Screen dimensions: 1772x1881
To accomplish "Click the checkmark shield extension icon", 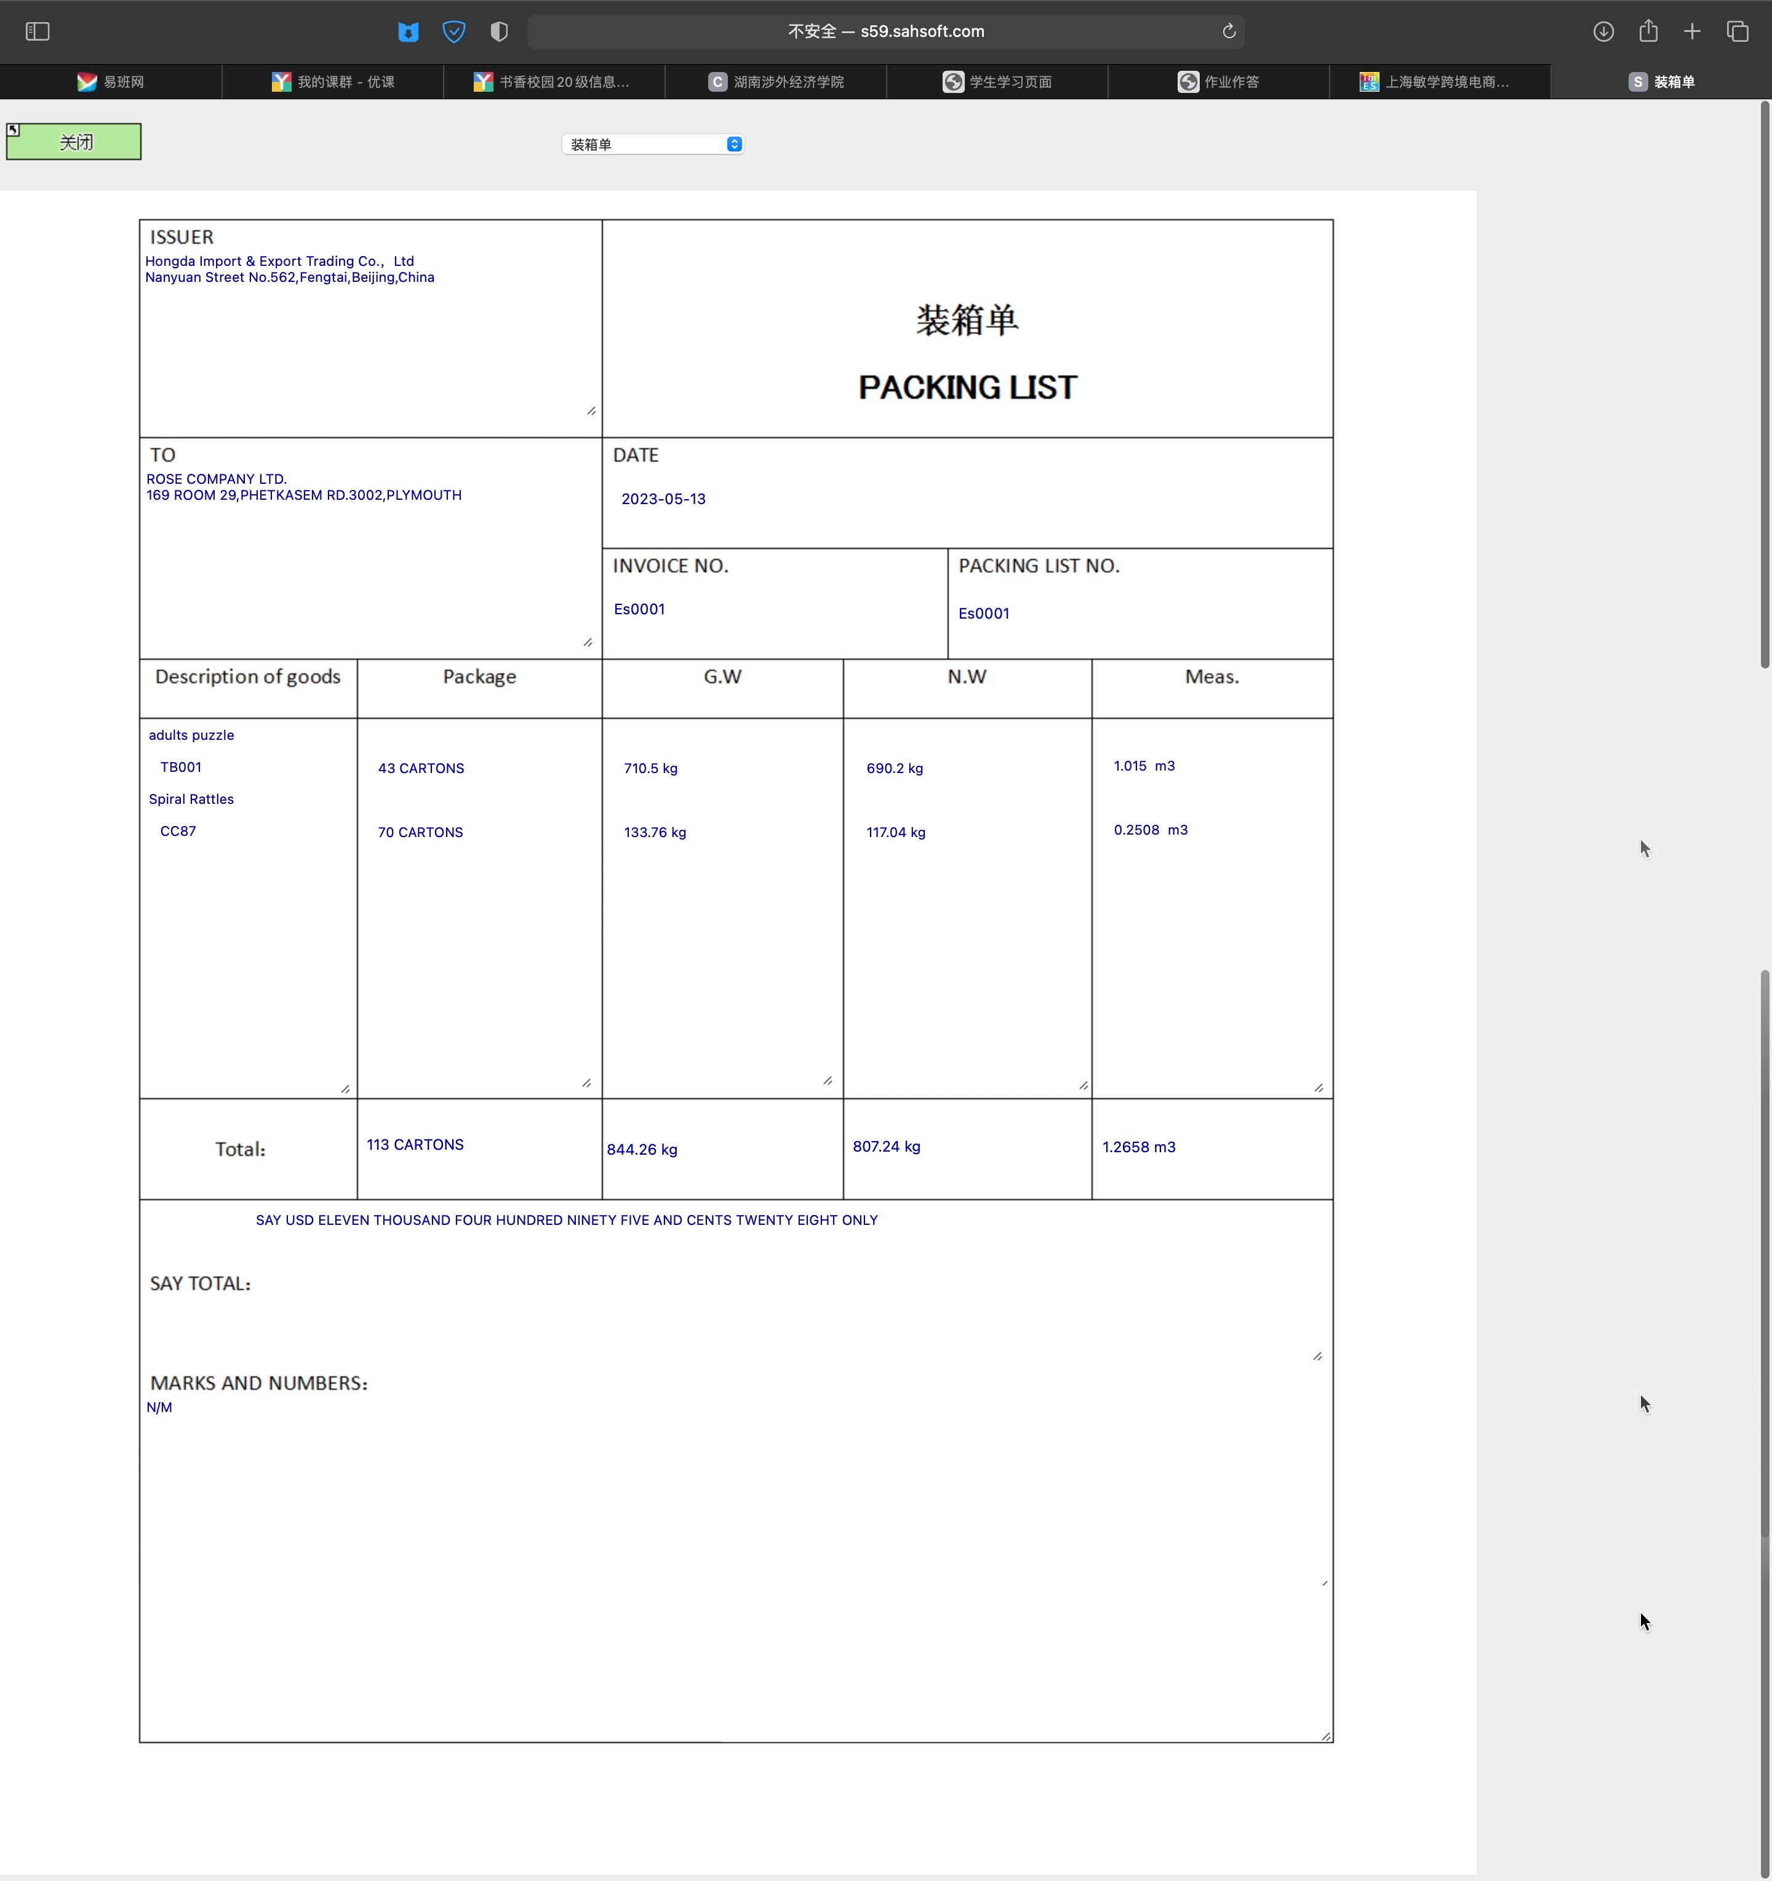I will [x=454, y=31].
